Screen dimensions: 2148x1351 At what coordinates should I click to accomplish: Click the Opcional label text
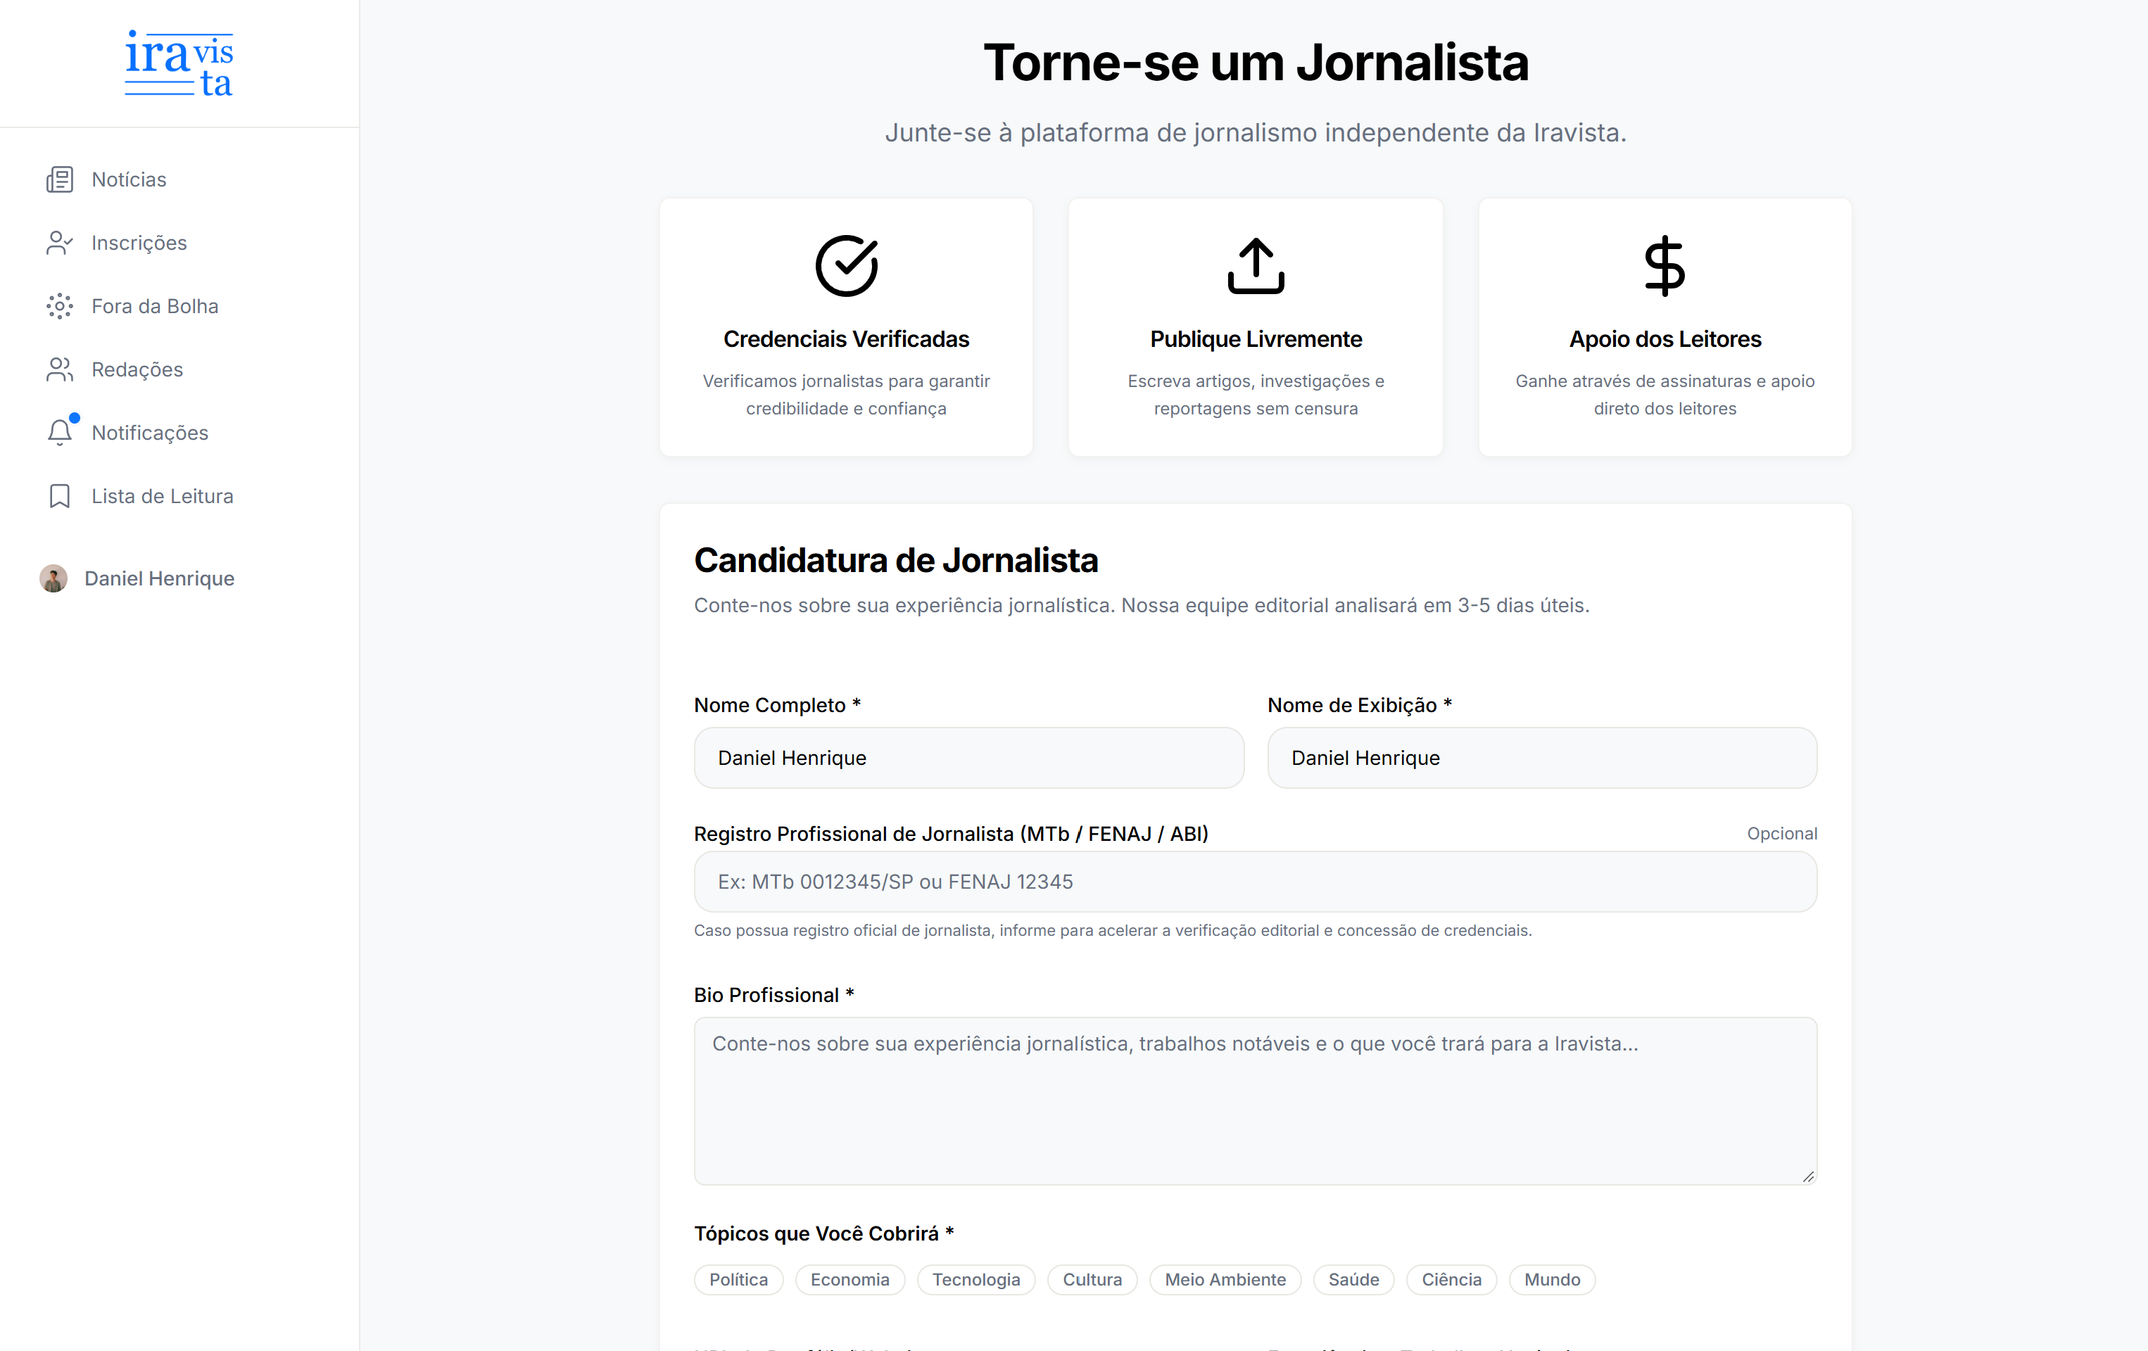click(1781, 834)
